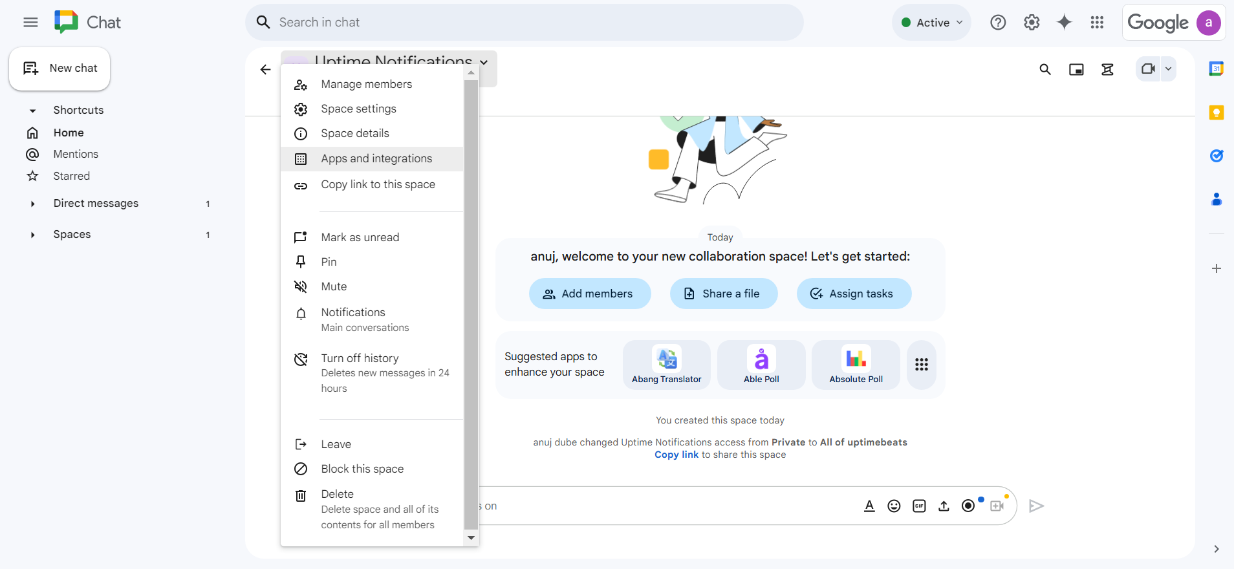1234x569 pixels.
Task: Click the menu scrollbar up arrow
Action: click(471, 72)
